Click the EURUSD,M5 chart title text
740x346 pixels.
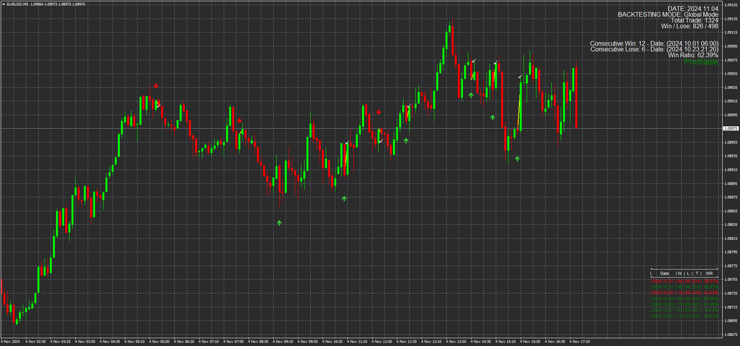coord(18,4)
